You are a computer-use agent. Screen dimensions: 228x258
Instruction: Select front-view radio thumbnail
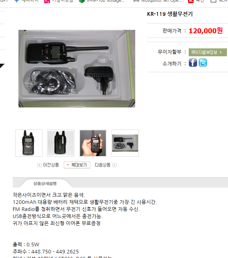(29, 143)
